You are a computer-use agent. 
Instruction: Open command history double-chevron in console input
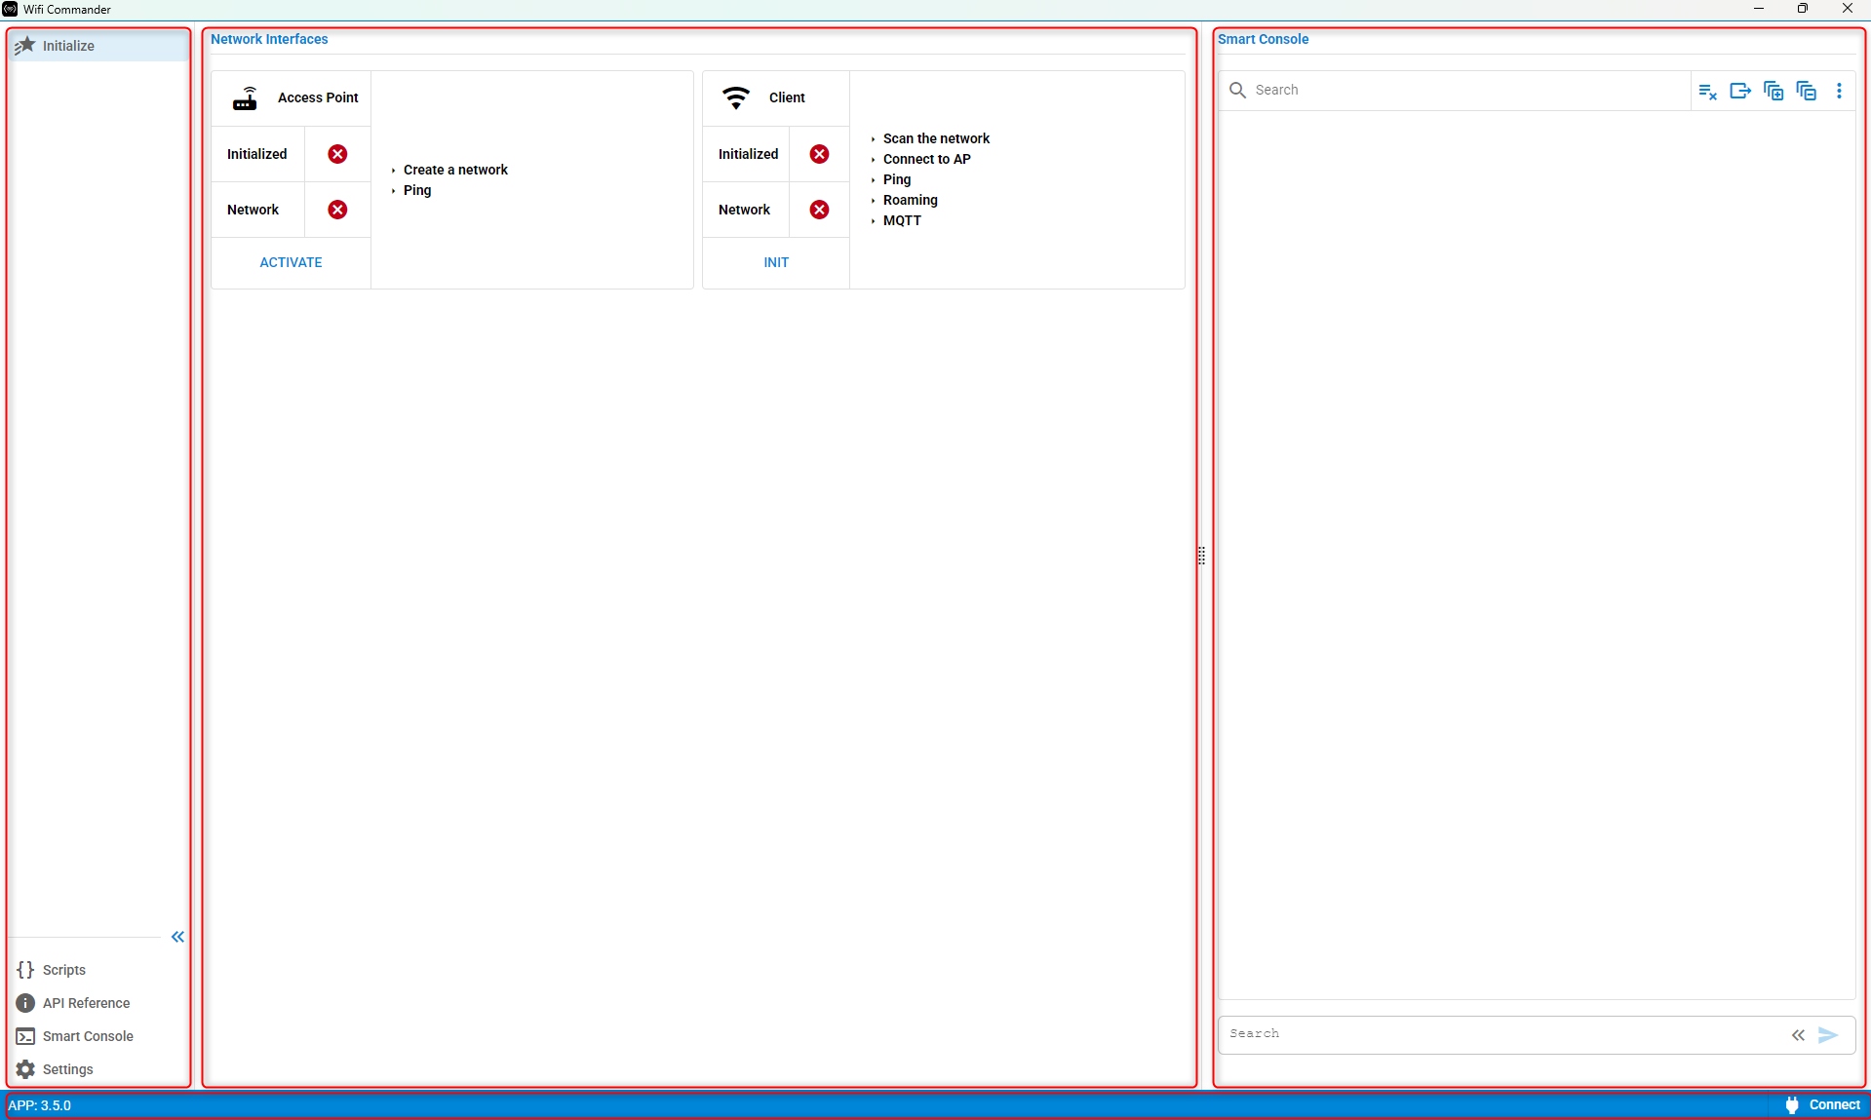tap(1798, 1035)
